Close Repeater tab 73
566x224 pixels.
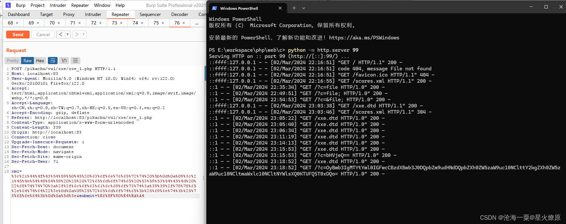point(121,23)
